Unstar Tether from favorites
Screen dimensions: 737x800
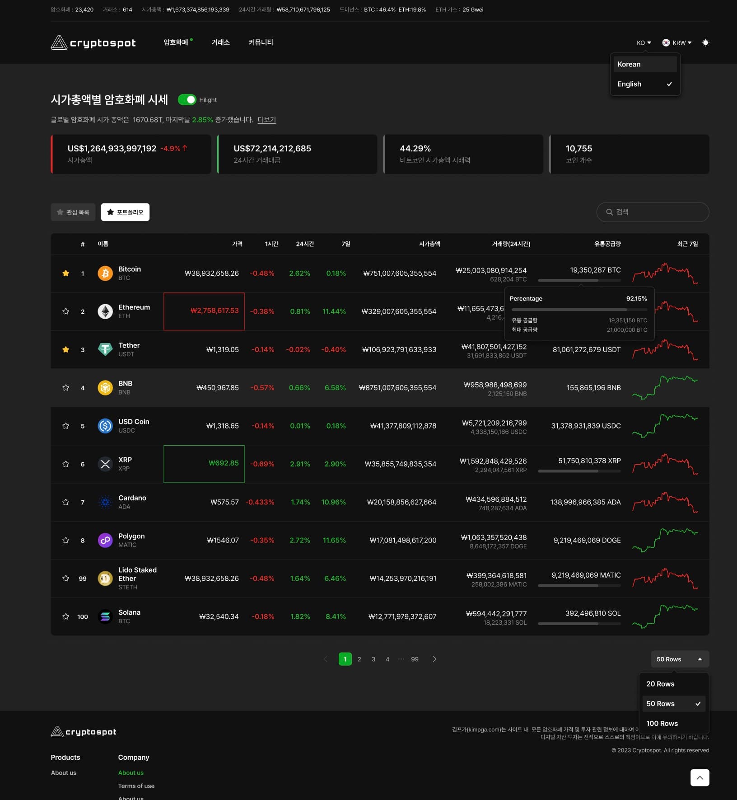pyautogui.click(x=65, y=349)
